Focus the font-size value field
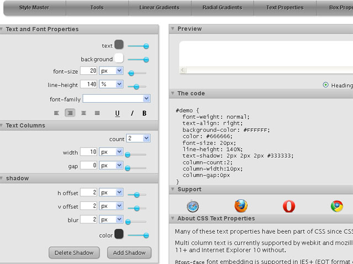 click(89, 71)
